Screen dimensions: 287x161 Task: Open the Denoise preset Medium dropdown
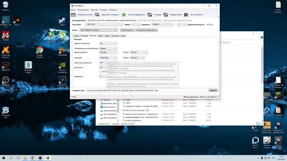(x=138, y=58)
